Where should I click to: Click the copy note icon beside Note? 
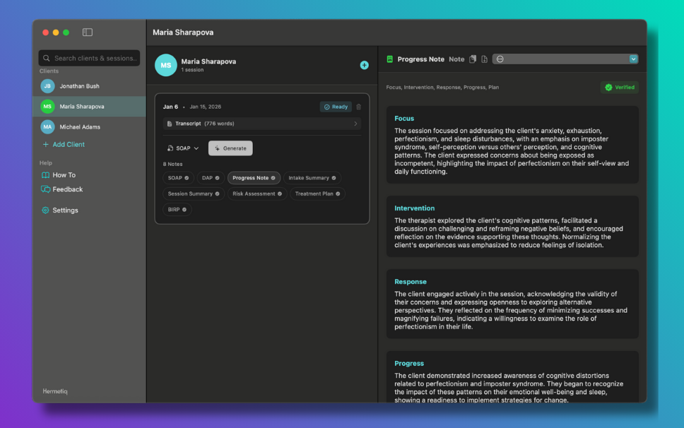click(473, 59)
